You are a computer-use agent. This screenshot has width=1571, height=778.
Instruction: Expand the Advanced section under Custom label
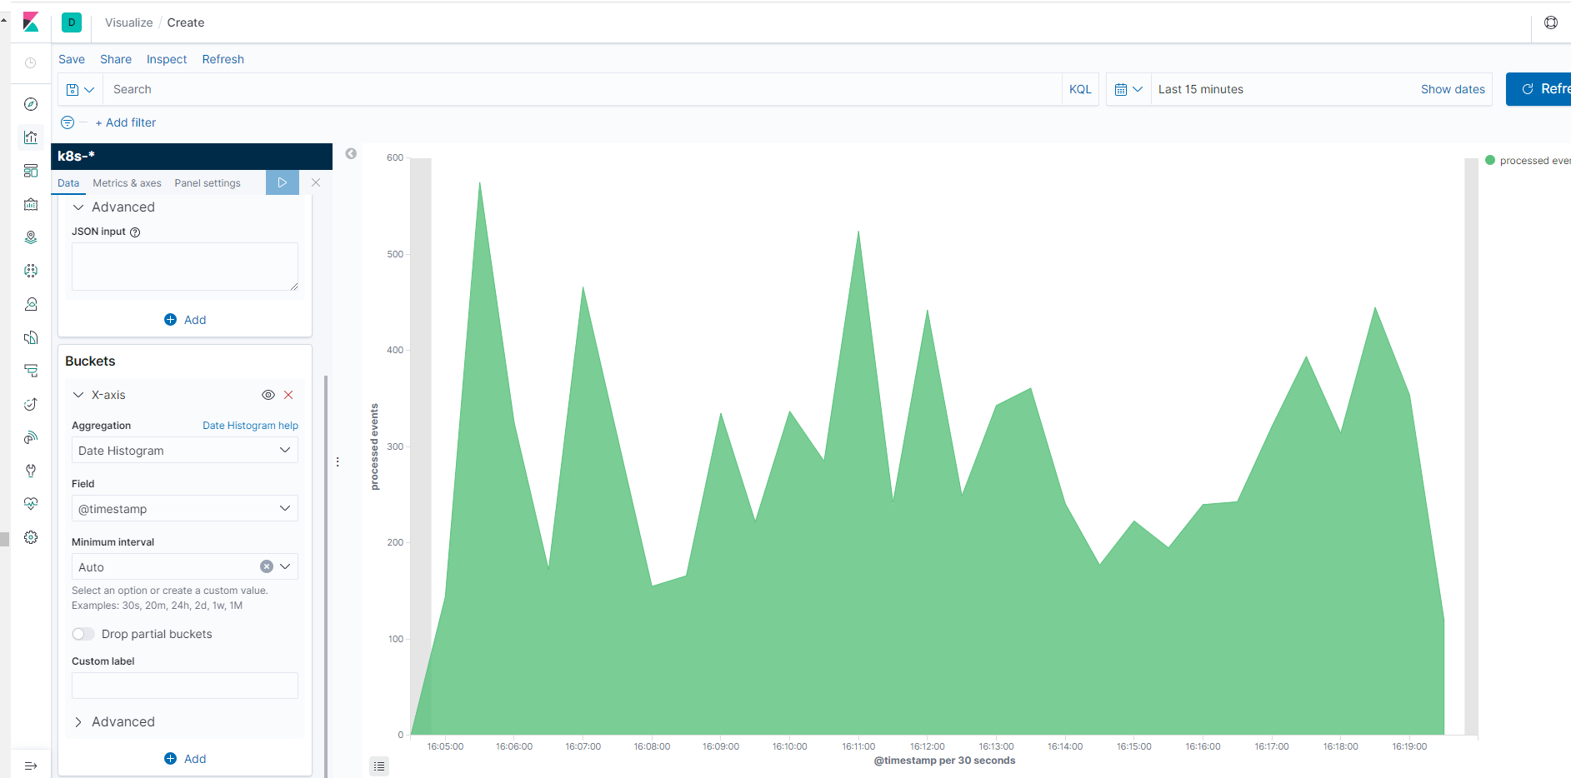pyautogui.click(x=123, y=721)
